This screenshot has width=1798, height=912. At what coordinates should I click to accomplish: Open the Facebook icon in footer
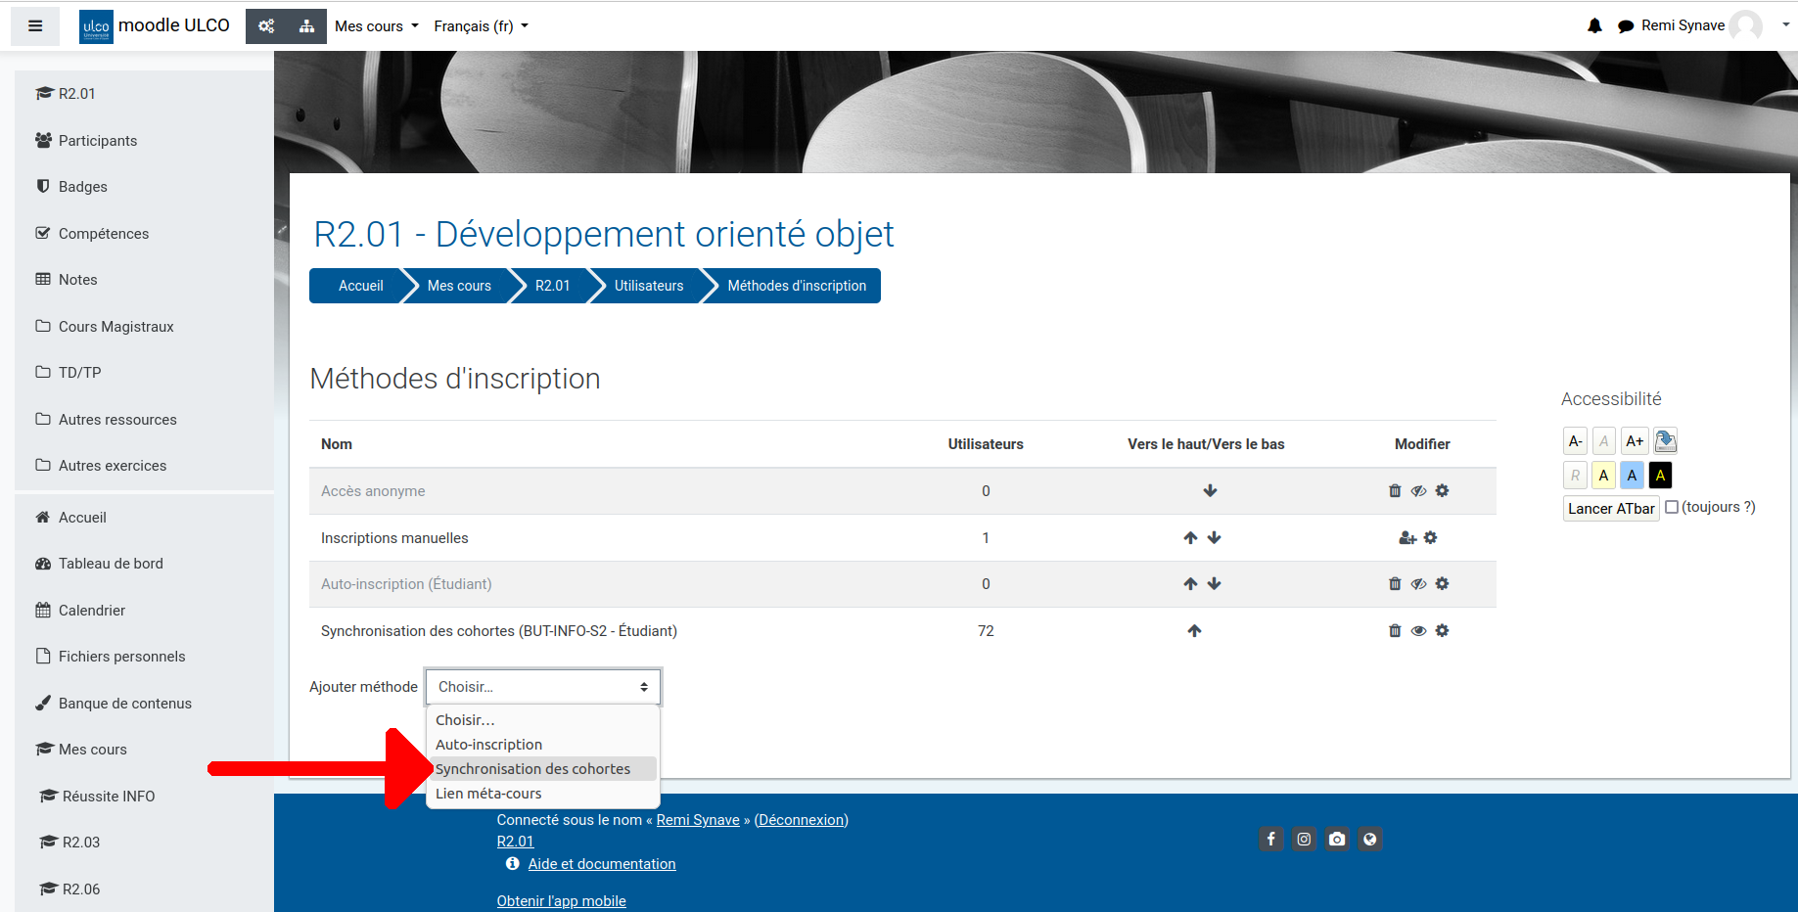[x=1270, y=839]
